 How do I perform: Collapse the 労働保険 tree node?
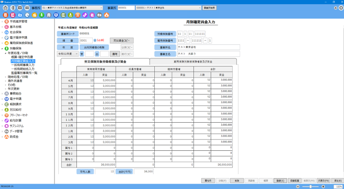tap(2, 49)
